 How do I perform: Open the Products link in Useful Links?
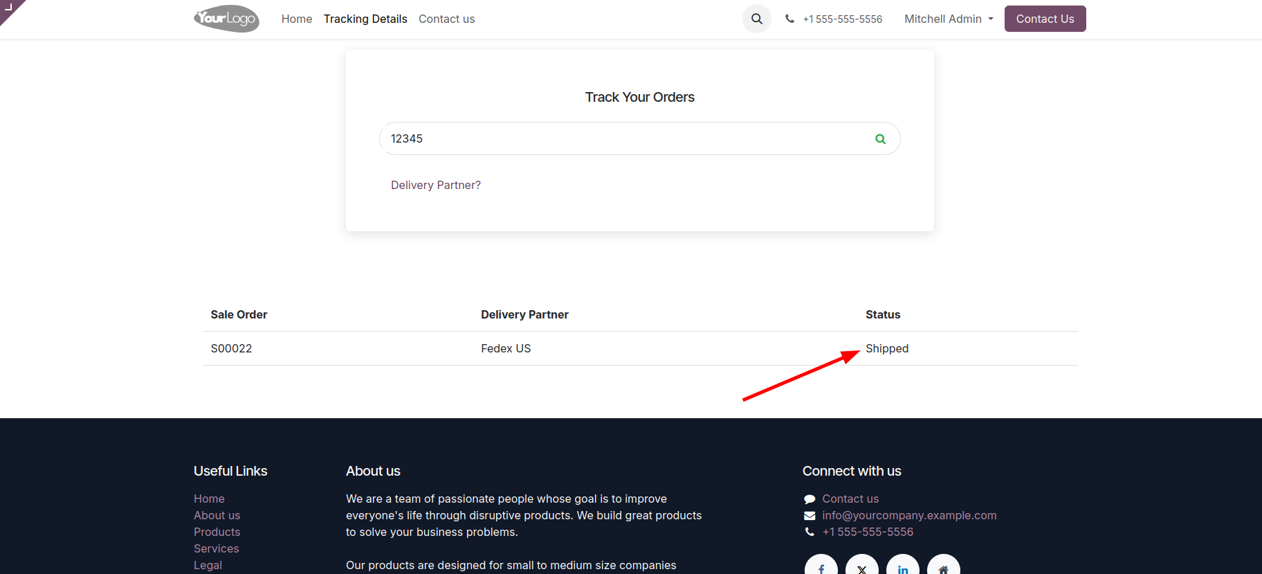[x=217, y=532]
